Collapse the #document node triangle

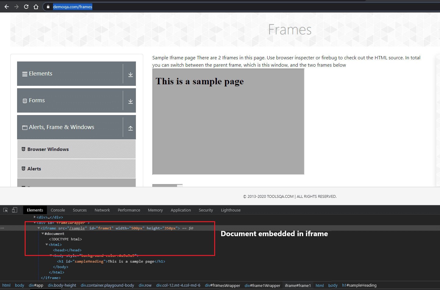43,234
